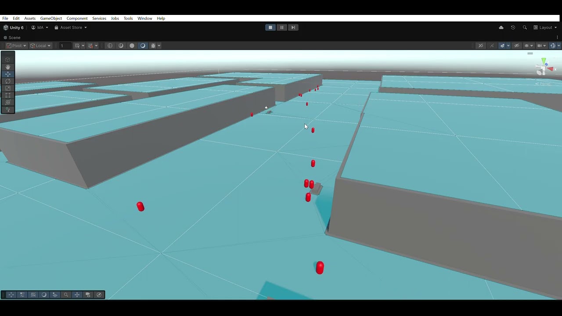562x316 pixels.
Task: Open the undo history clock icon
Action: pyautogui.click(x=513, y=28)
